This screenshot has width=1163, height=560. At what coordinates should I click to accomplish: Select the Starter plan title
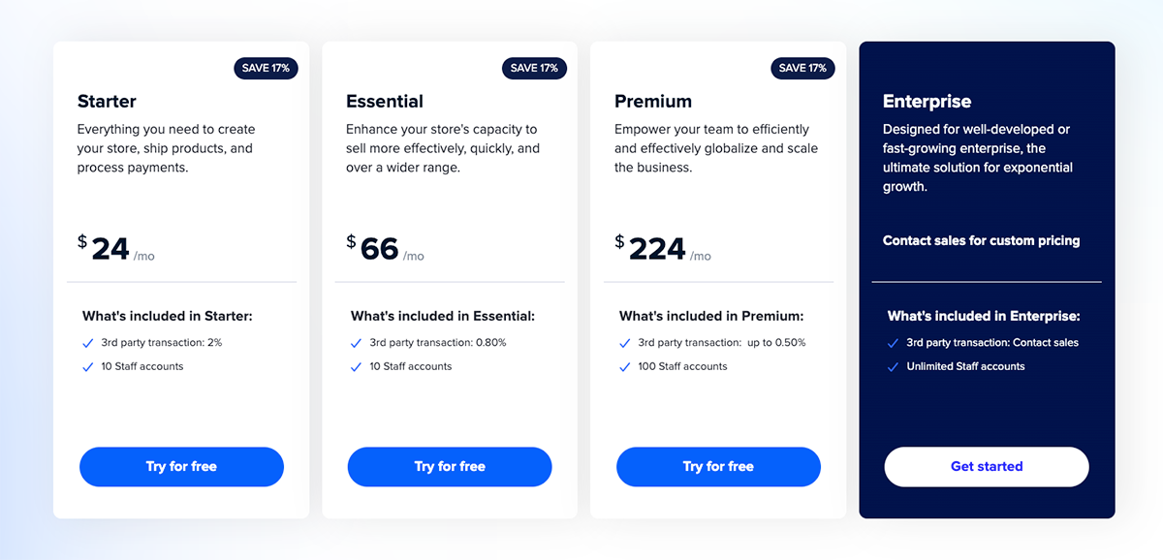coord(107,101)
